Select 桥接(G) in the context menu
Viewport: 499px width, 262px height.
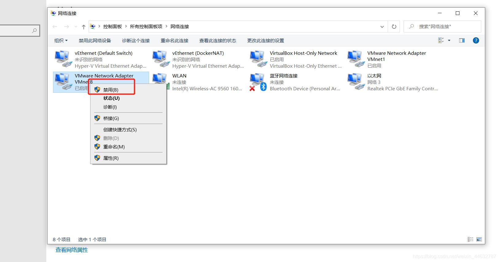(129, 118)
